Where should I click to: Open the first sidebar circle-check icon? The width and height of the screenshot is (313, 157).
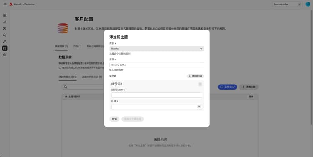(5, 15)
